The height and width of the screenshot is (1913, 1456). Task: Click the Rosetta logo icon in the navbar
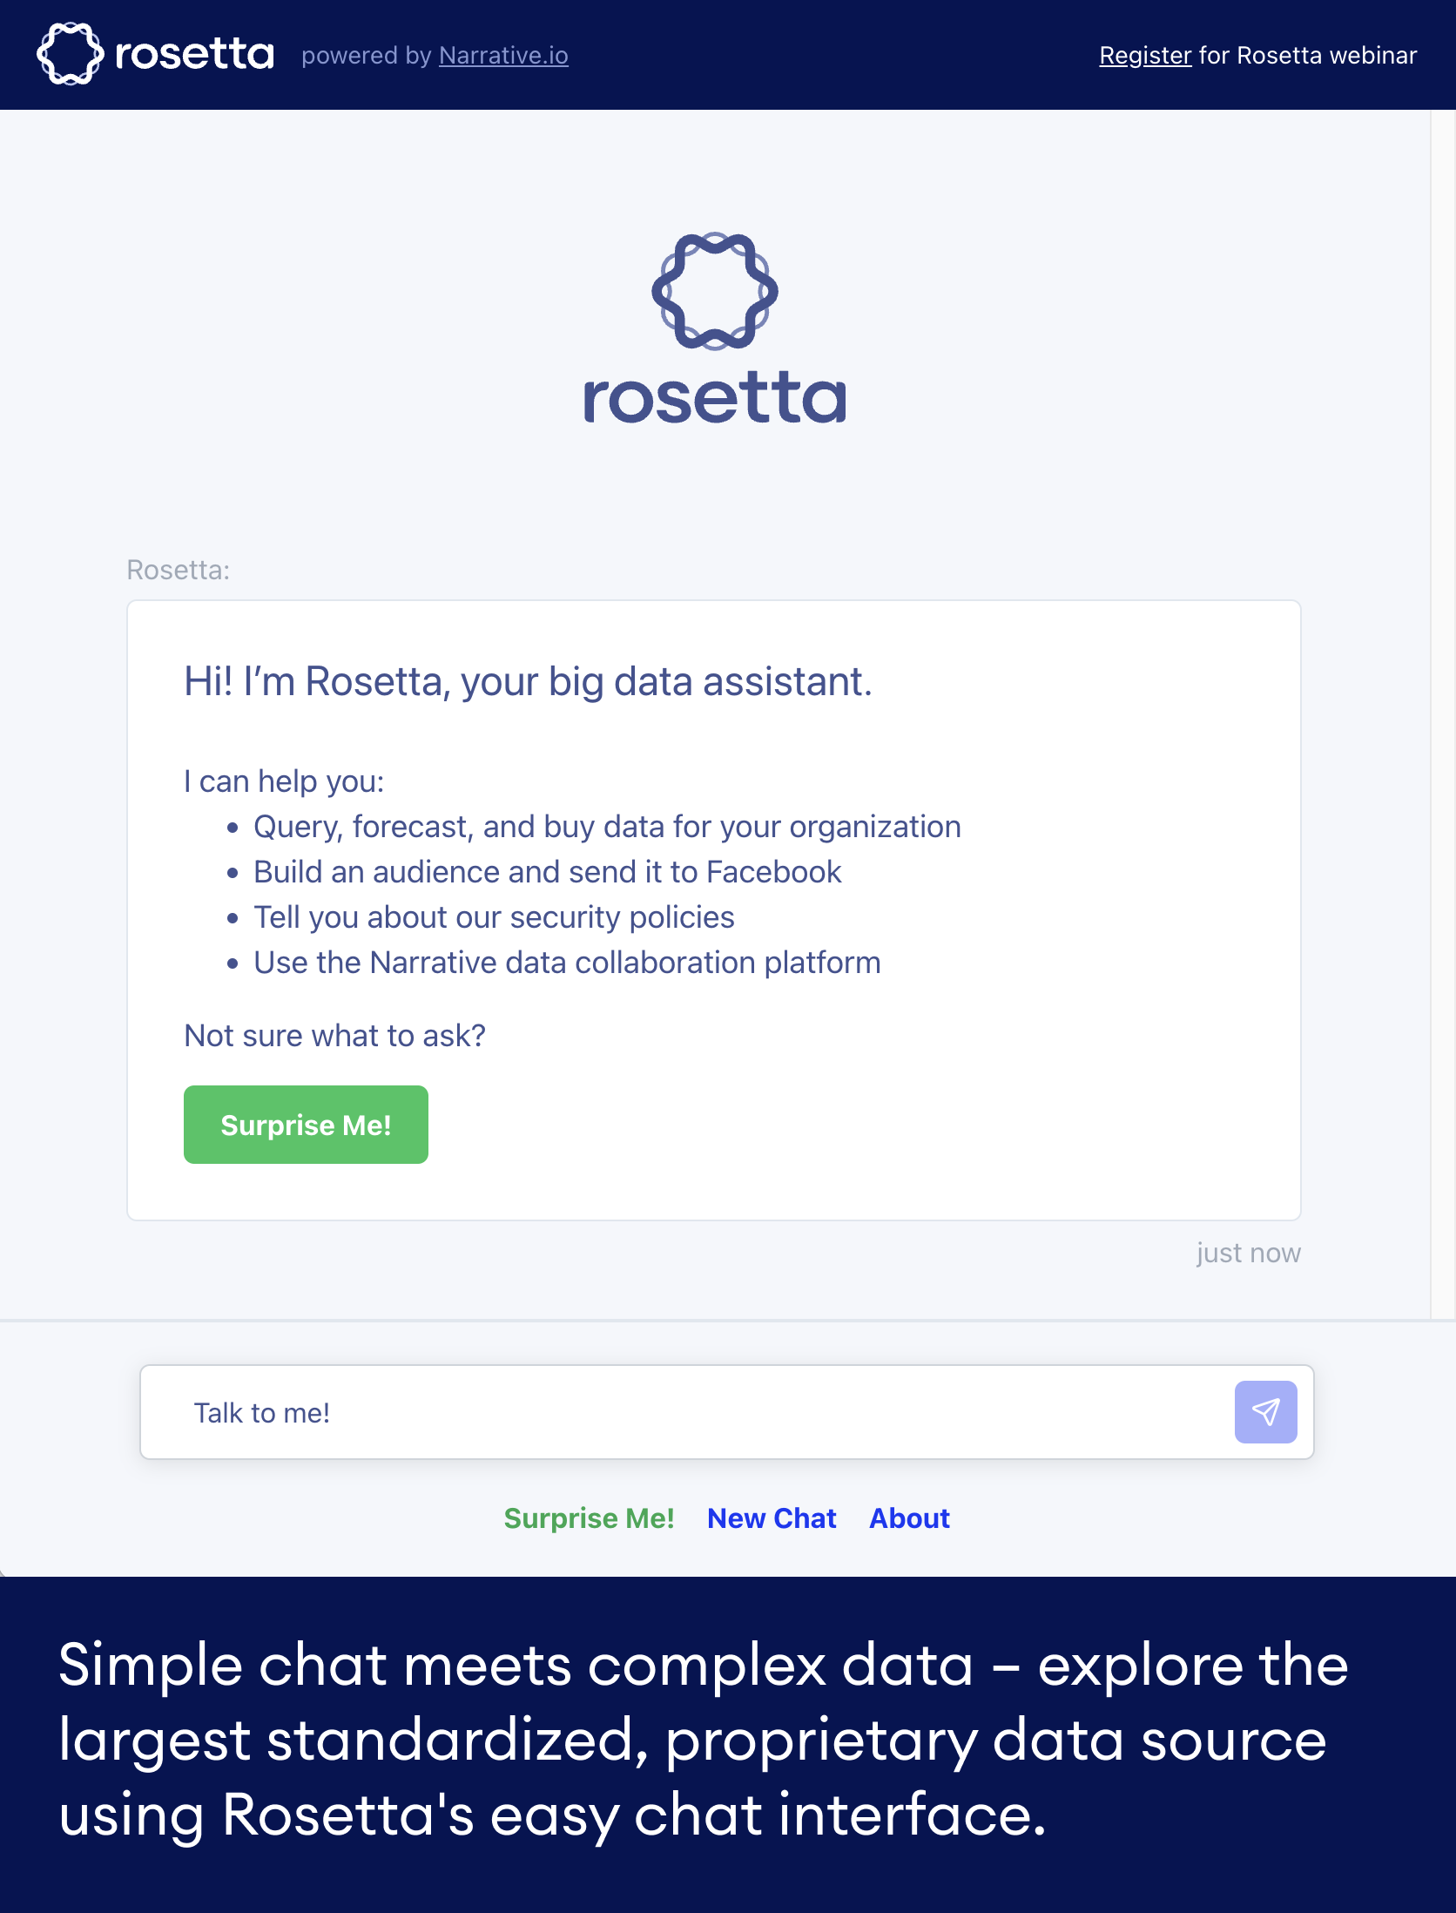tap(71, 53)
